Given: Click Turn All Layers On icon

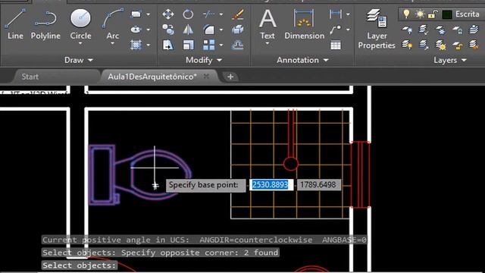Looking at the screenshot, I should [x=407, y=45].
